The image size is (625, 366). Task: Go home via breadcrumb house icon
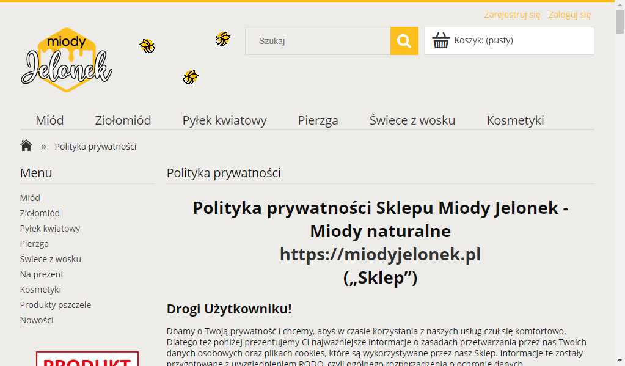(x=26, y=145)
